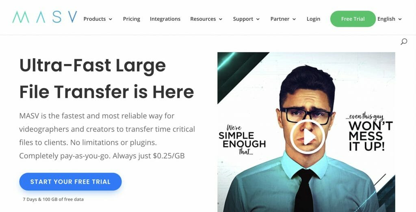Click the green Free Trial button
The height and width of the screenshot is (212, 416).
[353, 19]
